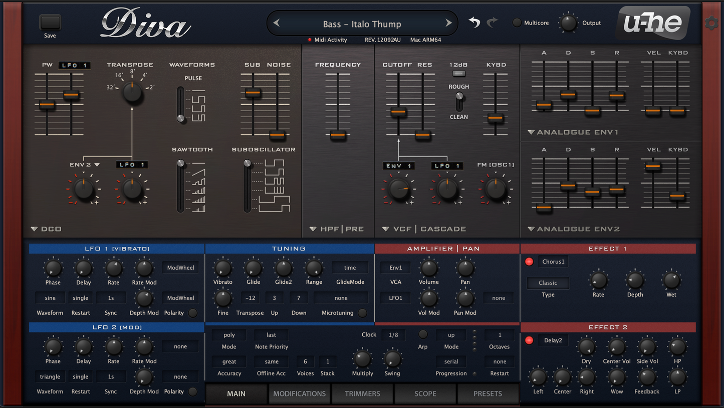Click preset name Bass - Italo Thump

(362, 24)
